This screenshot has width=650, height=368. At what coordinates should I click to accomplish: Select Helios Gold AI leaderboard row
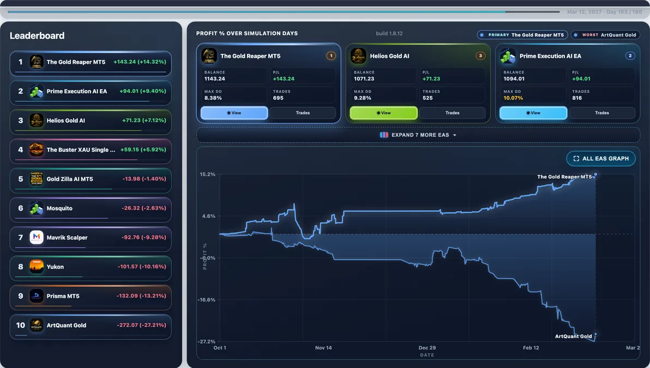tap(91, 122)
